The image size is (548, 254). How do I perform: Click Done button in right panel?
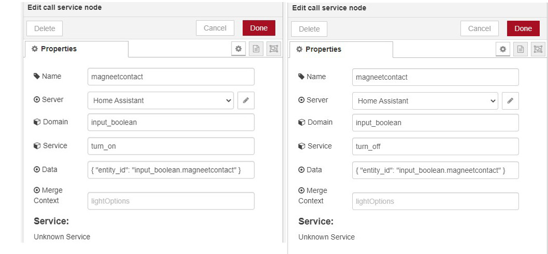tap(523, 28)
